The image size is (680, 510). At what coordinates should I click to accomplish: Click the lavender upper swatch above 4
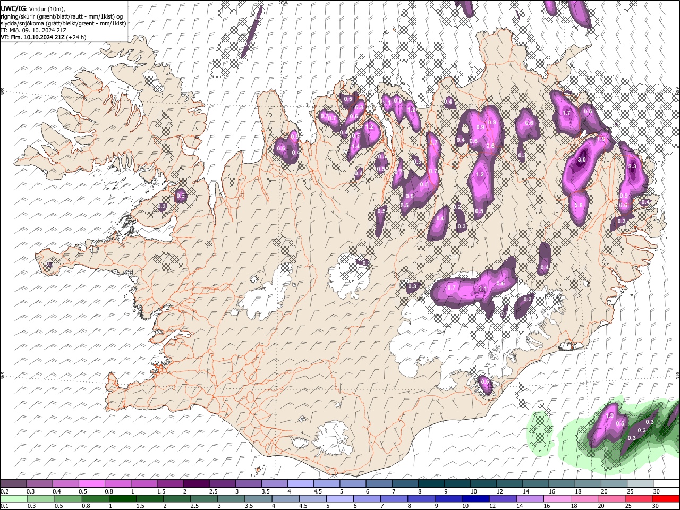pyautogui.click(x=300, y=484)
